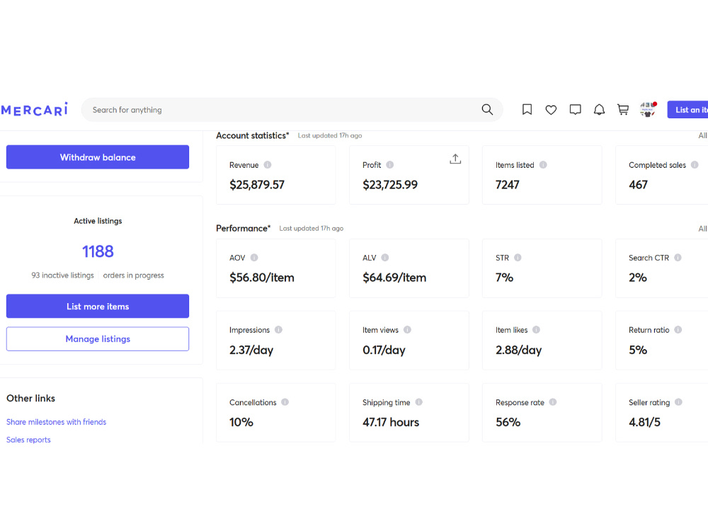
Task: Click the 1188 active listings count
Action: click(98, 251)
